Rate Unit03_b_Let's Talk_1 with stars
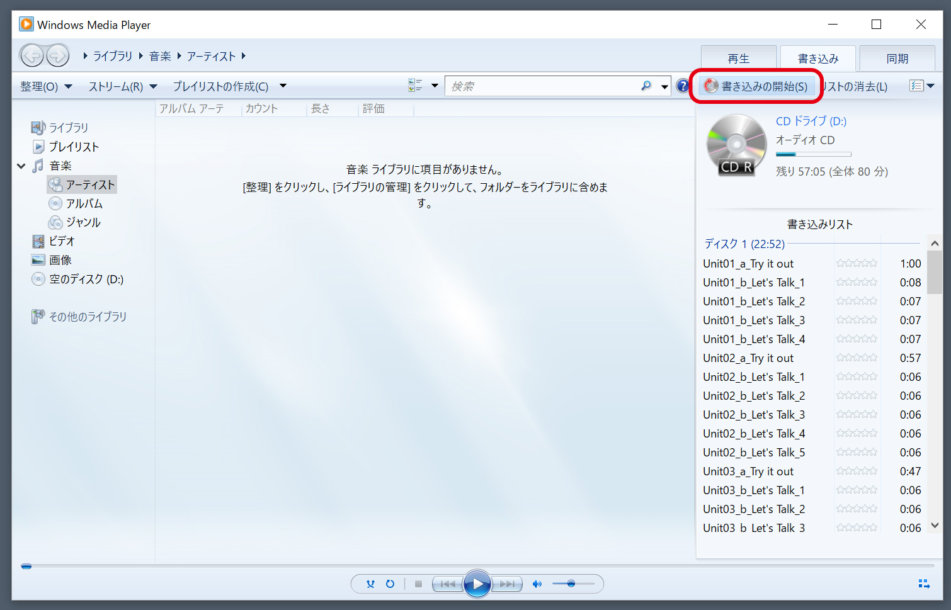 coord(857,490)
